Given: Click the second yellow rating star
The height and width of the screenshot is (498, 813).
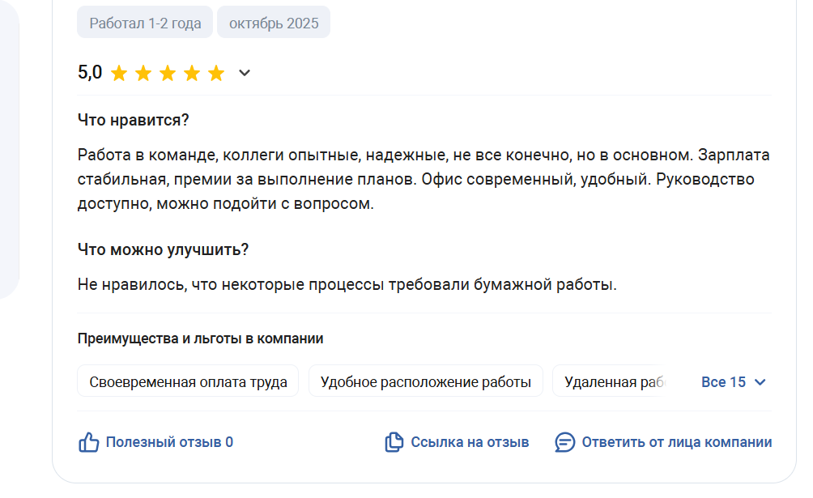Looking at the screenshot, I should pyautogui.click(x=143, y=73).
